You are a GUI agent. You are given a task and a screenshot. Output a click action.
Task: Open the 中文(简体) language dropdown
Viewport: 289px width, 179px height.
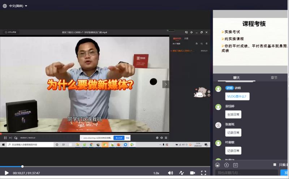point(18,6)
